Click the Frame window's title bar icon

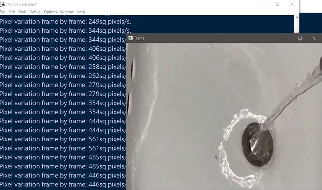131,38
